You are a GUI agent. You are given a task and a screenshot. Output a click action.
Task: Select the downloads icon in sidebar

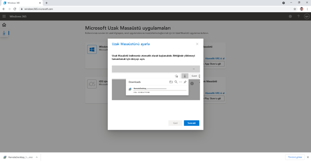[4, 33]
